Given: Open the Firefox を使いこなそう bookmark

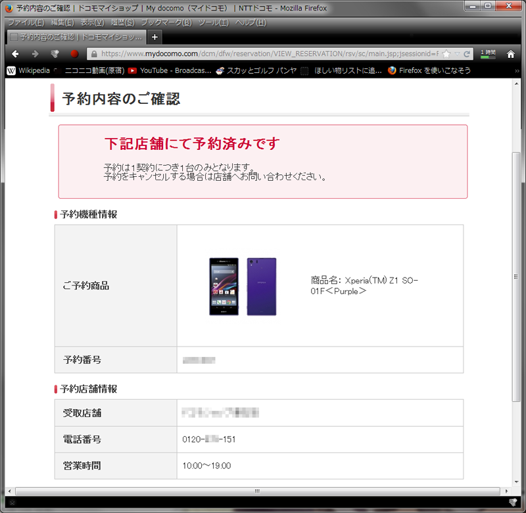Looking at the screenshot, I should (x=429, y=70).
